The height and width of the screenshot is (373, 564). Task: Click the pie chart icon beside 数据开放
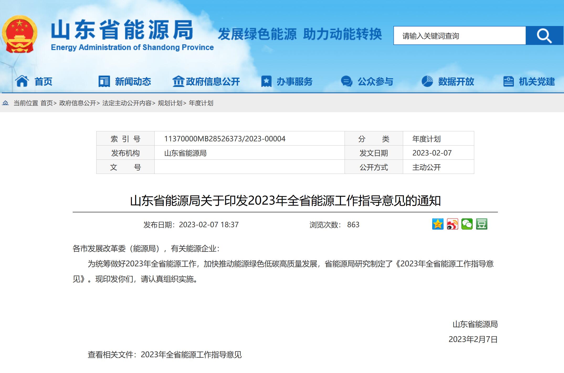click(x=427, y=81)
